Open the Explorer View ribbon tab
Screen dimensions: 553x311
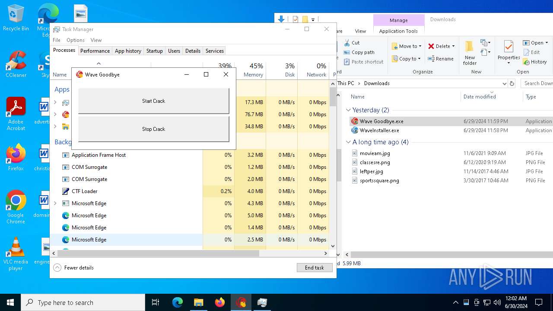360,31
